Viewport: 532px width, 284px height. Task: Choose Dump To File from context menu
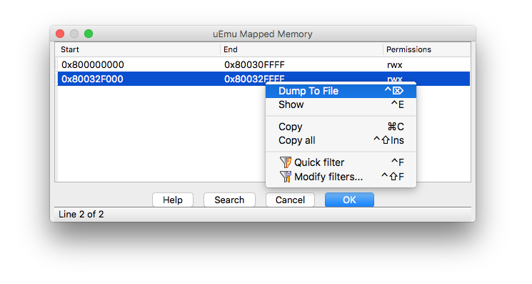[x=341, y=91]
